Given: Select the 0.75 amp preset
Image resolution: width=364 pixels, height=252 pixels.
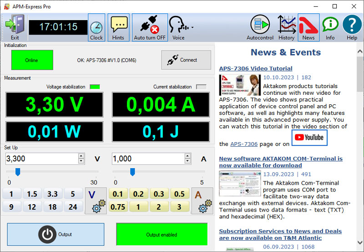Looking at the screenshot, I should point(118,207).
